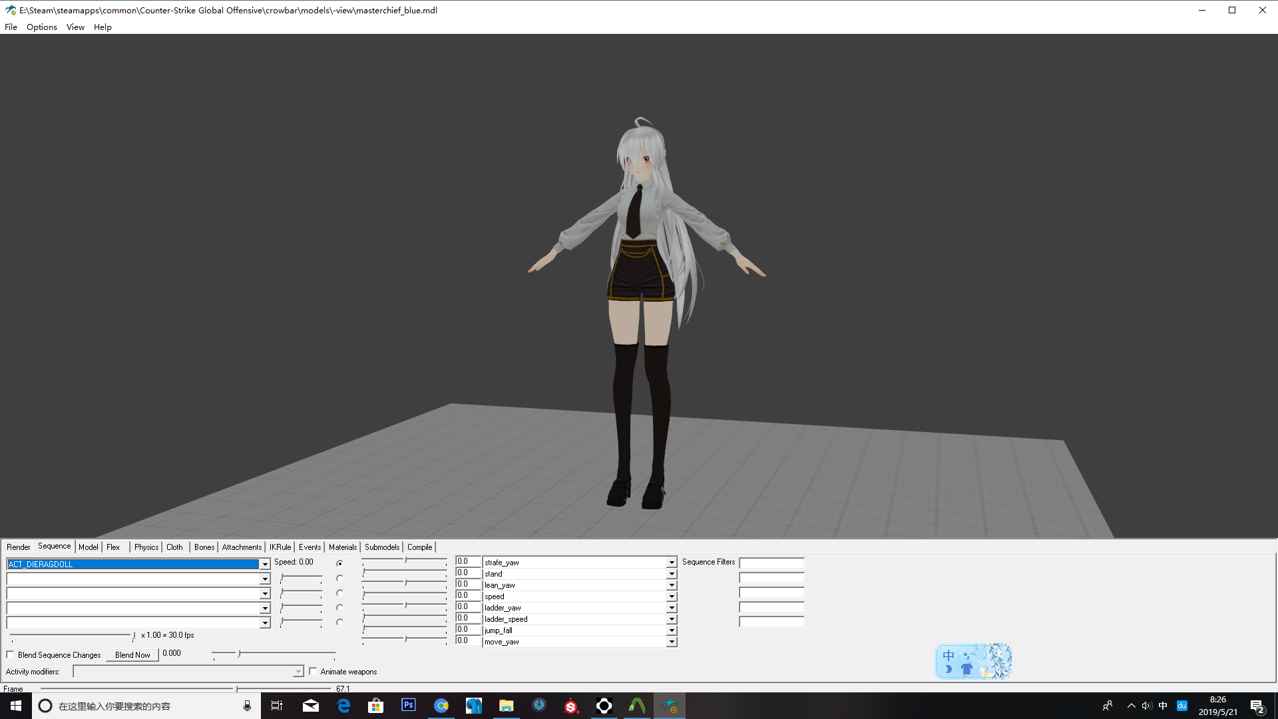The height and width of the screenshot is (719, 1278).
Task: Switch to the Physics tab
Action: pos(146,547)
